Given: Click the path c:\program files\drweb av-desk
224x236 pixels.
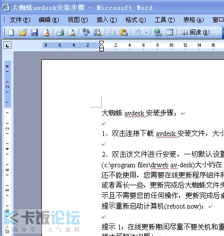Looking at the screenshot, I should tap(148, 165).
